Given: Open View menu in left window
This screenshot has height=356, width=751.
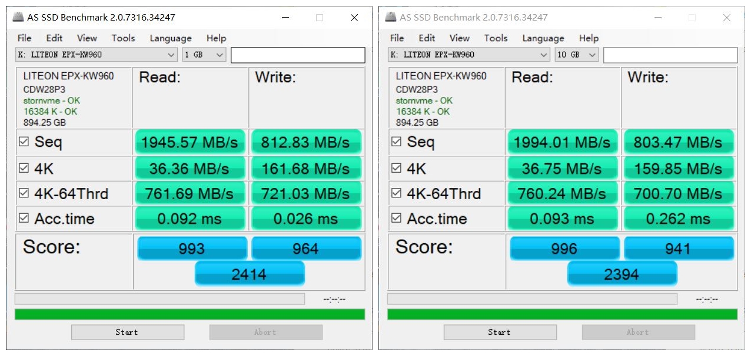Looking at the screenshot, I should [87, 38].
